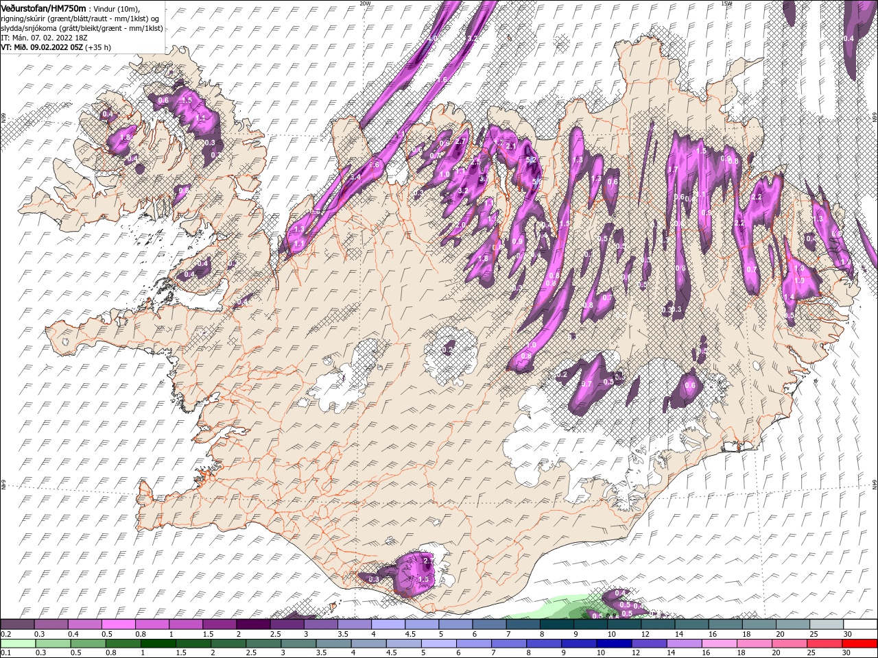Click the 'VT: Mið. 09.02.2022 05Z' valid time
Viewport: 878px width, 658px height.
coord(42,47)
